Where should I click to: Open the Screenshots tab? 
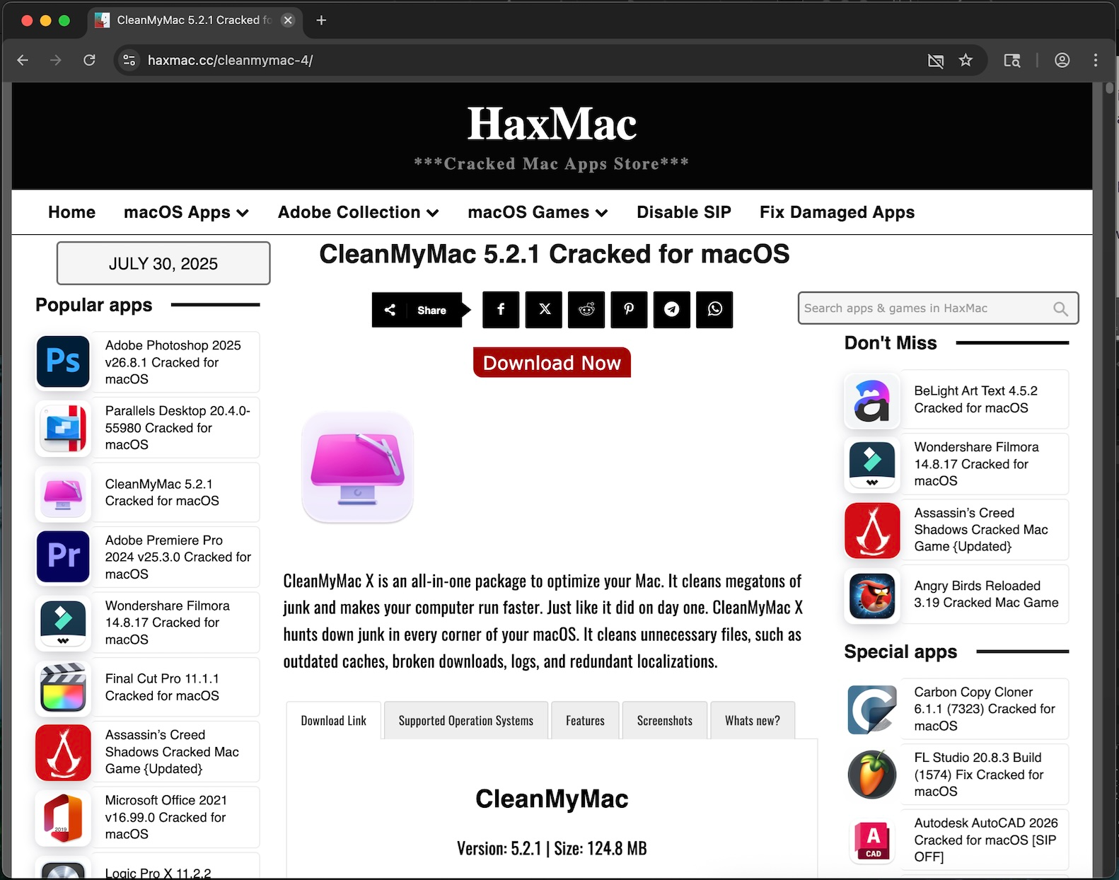[664, 721]
